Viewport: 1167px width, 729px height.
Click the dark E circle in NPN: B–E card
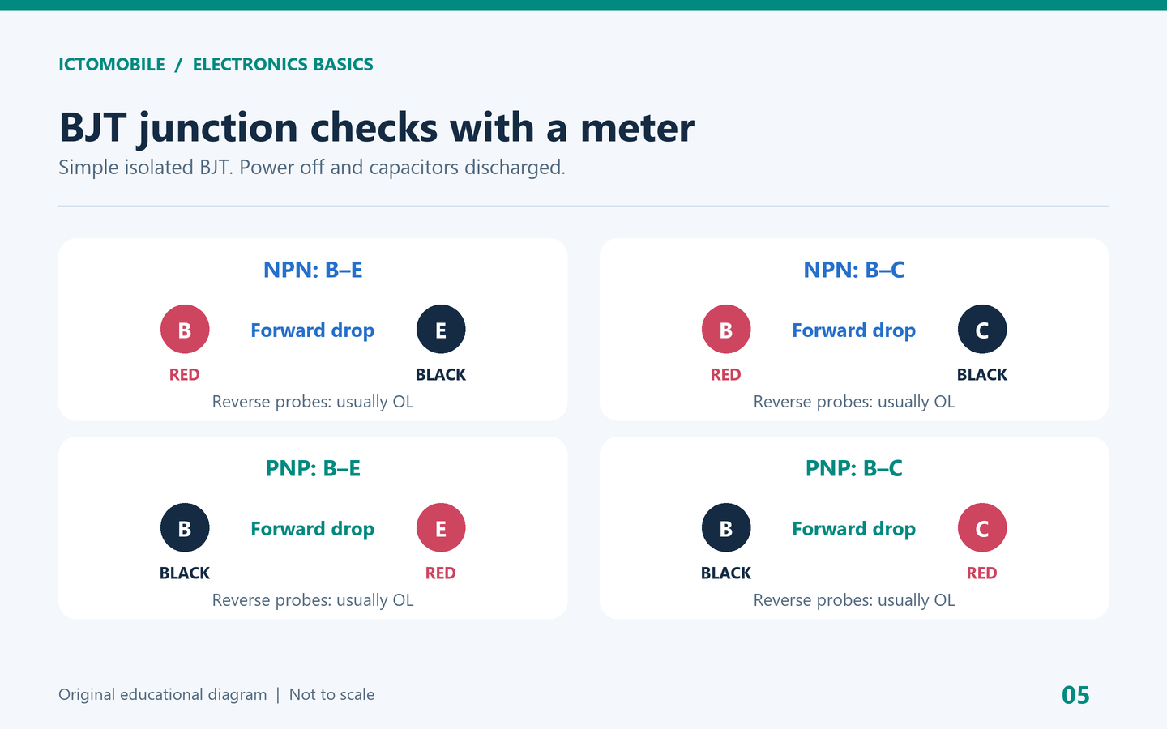coord(441,330)
